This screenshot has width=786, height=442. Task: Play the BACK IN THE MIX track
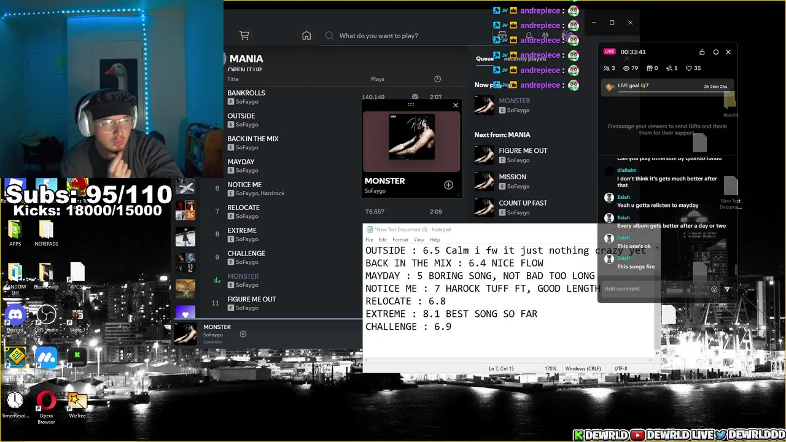[x=253, y=139]
